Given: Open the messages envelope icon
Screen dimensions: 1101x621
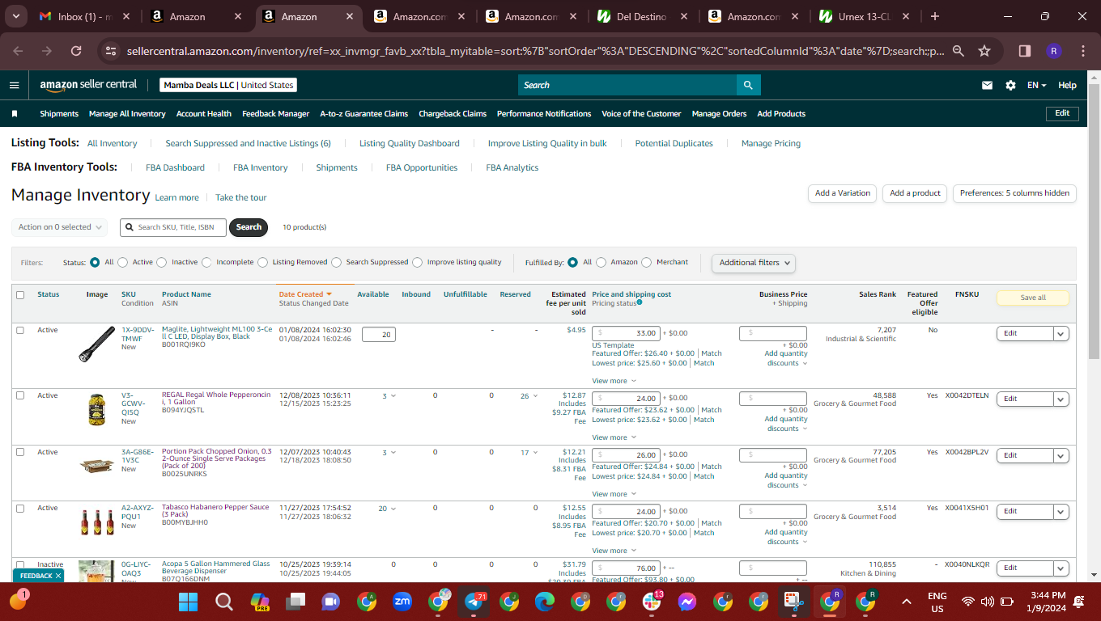Looking at the screenshot, I should [x=988, y=85].
